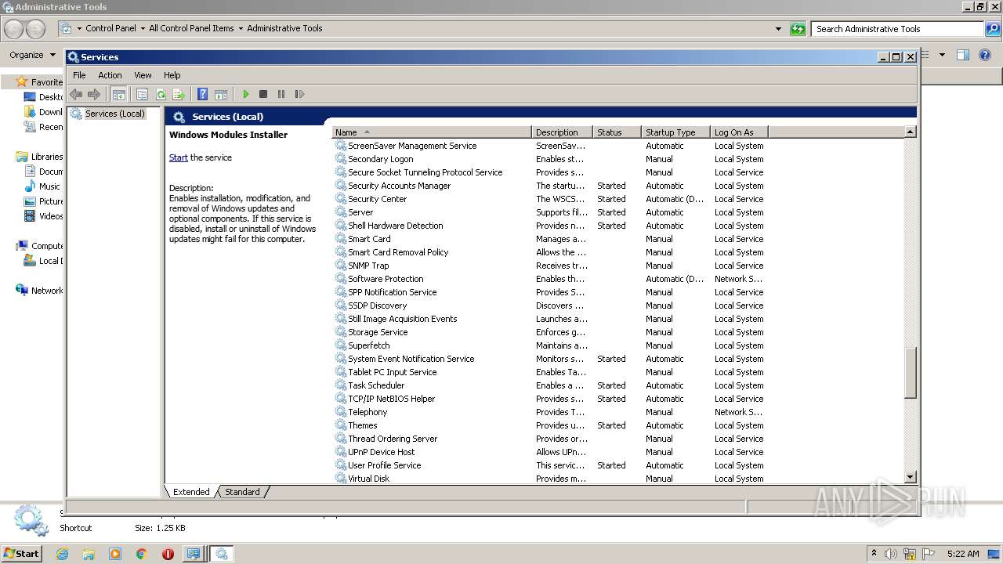The height and width of the screenshot is (564, 1003).
Task: Toggle the Show/Hide Action Pane icon
Action: (x=221, y=94)
